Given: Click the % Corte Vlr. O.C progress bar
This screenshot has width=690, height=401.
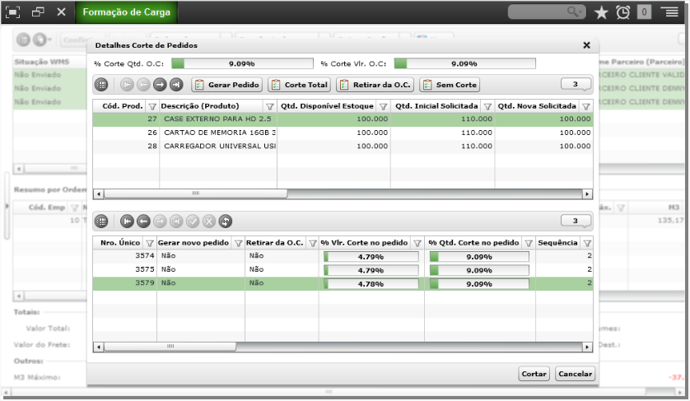Looking at the screenshot, I should pos(464,64).
